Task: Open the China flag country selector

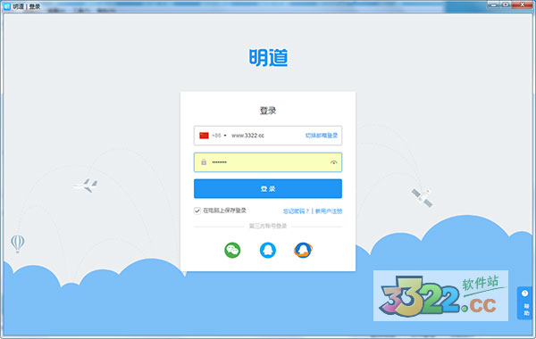Action: 204,136
